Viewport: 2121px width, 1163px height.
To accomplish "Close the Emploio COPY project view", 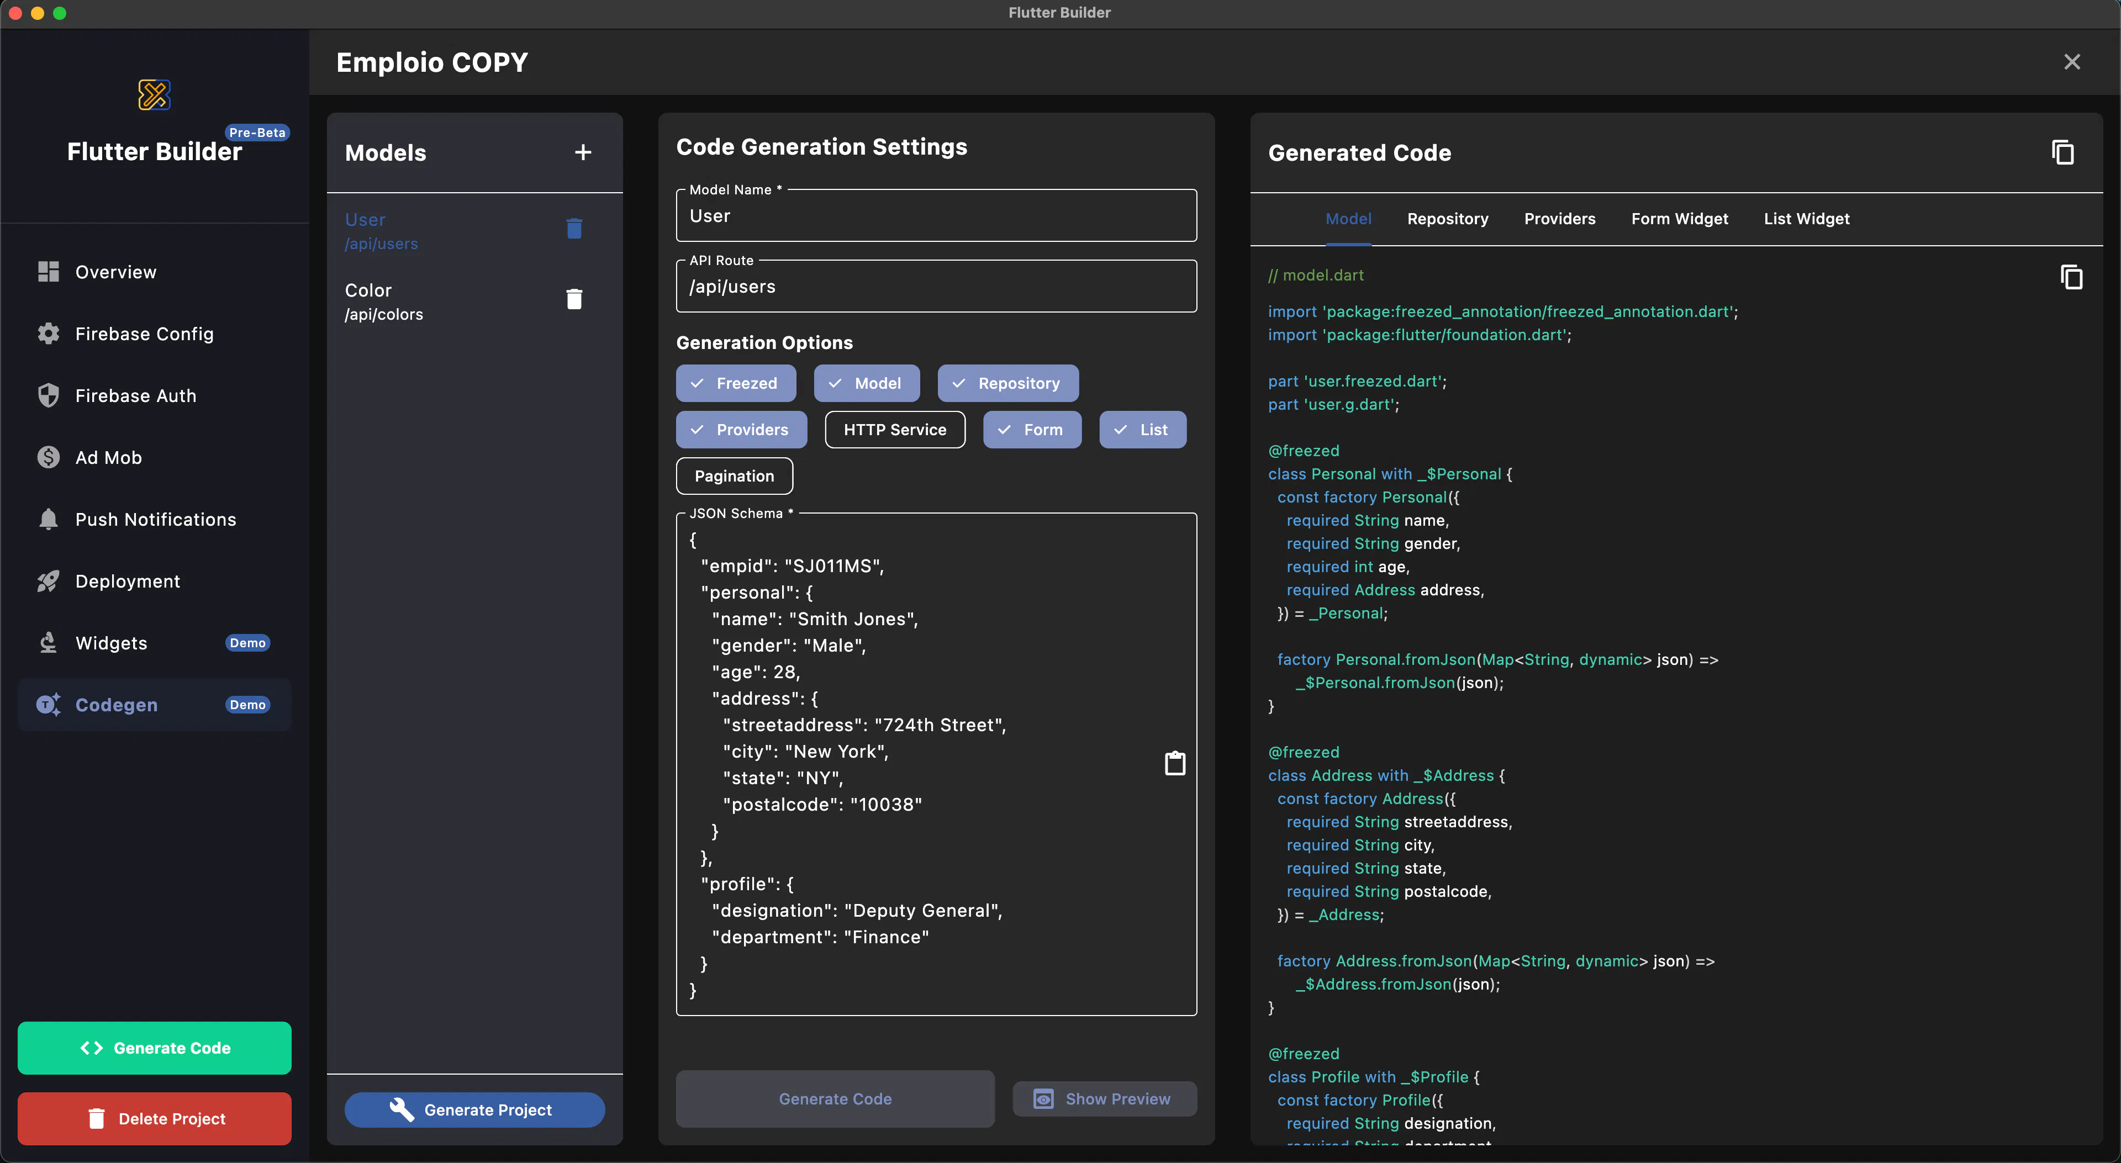I will (2072, 62).
